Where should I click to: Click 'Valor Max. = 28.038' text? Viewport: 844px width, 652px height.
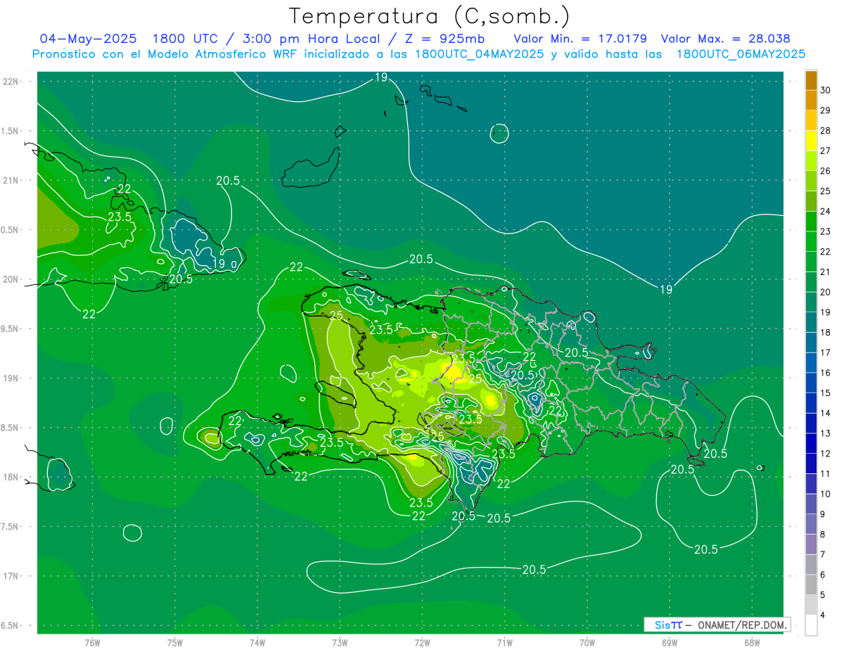click(725, 39)
